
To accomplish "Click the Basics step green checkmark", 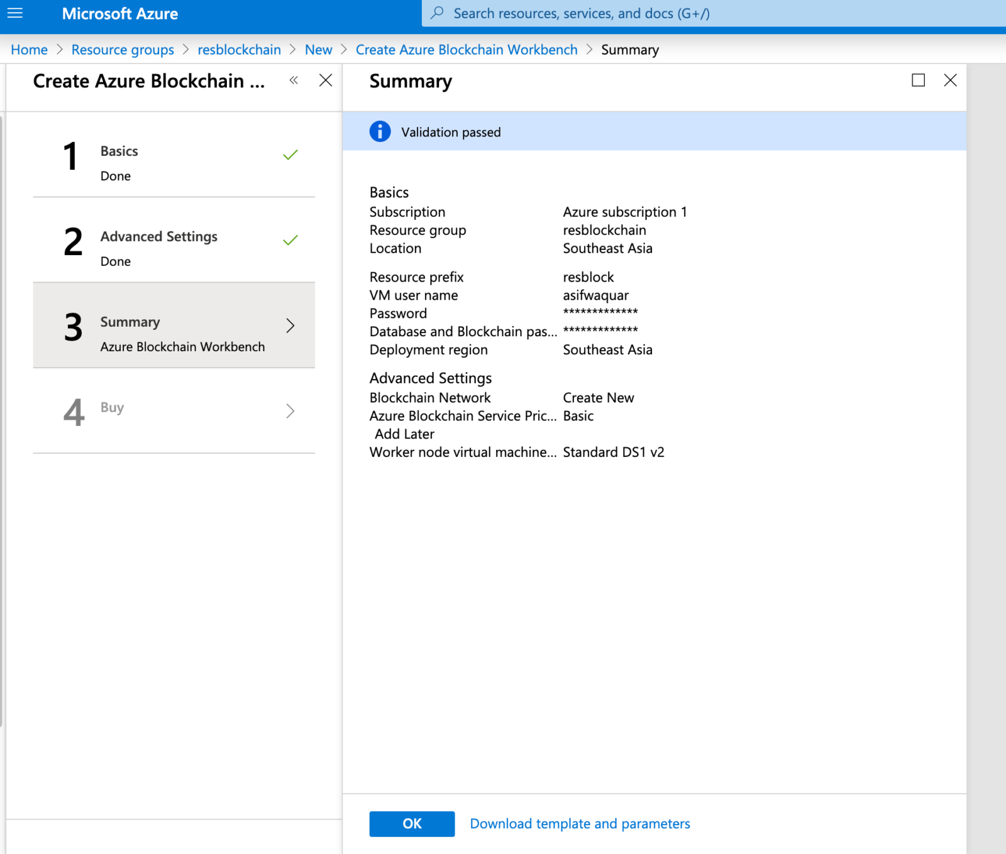I will point(290,155).
